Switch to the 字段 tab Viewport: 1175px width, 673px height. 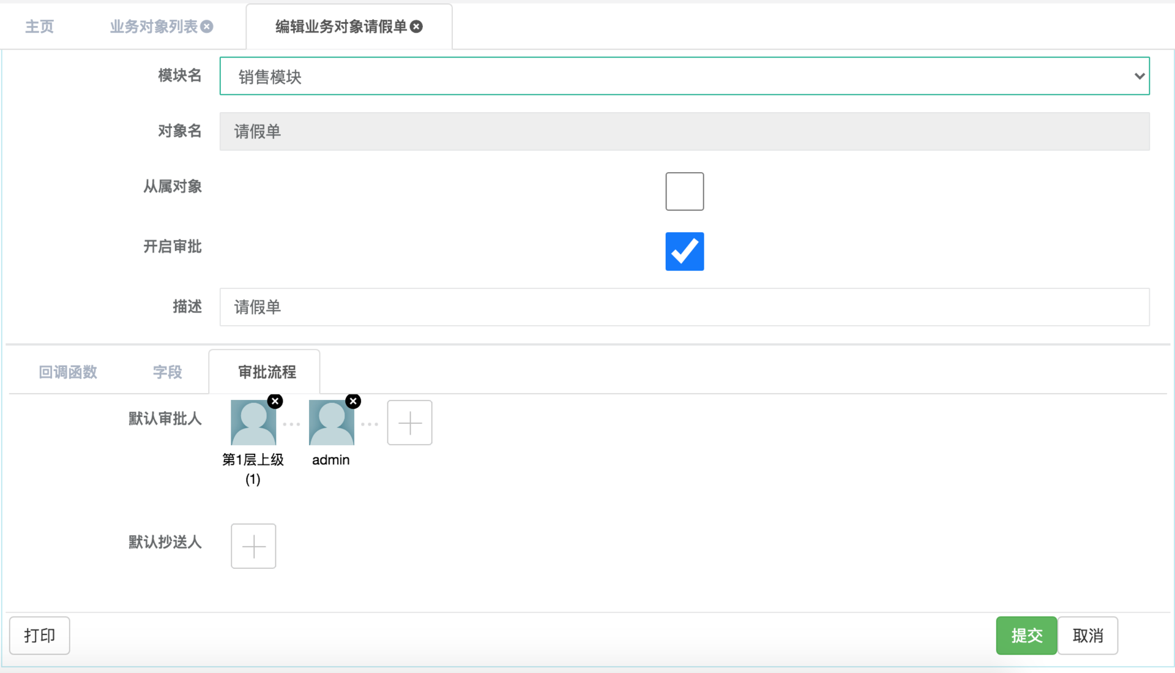(x=167, y=371)
